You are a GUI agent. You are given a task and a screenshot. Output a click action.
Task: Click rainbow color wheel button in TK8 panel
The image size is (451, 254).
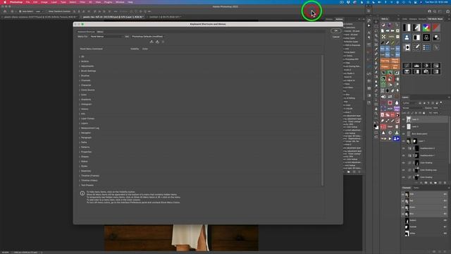426,28
